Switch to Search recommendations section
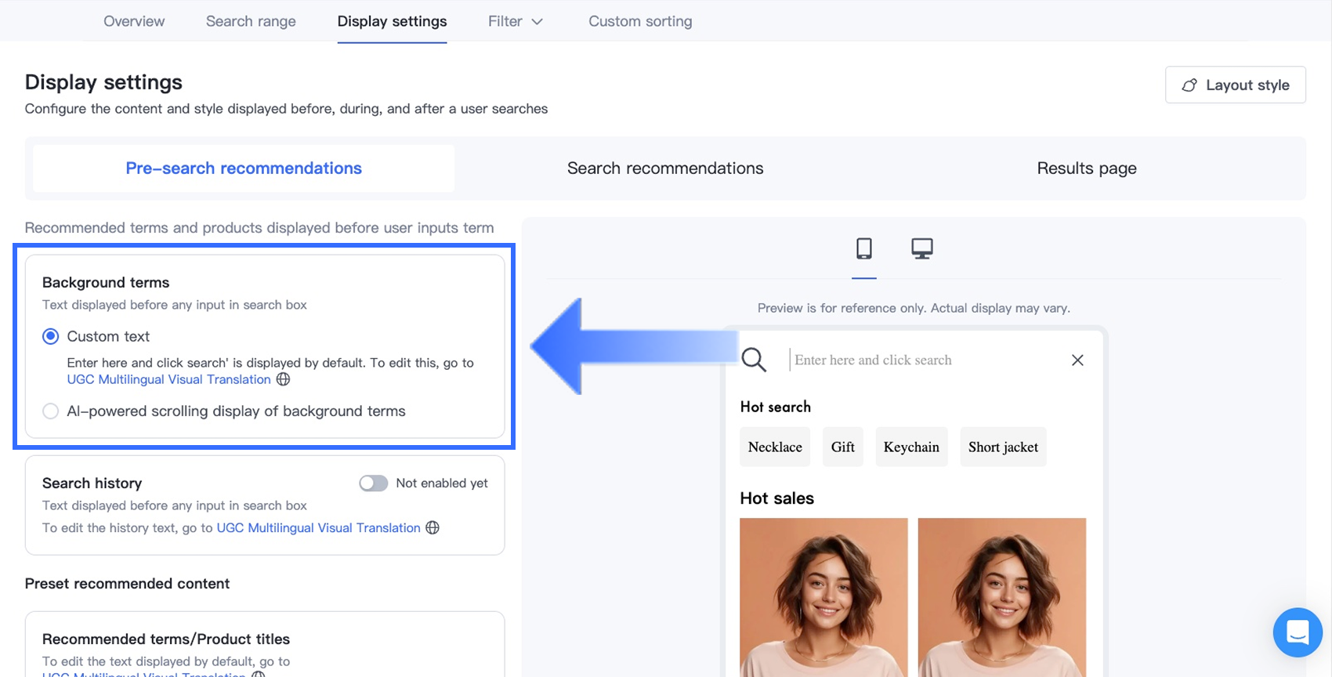The image size is (1332, 677). pyautogui.click(x=664, y=168)
